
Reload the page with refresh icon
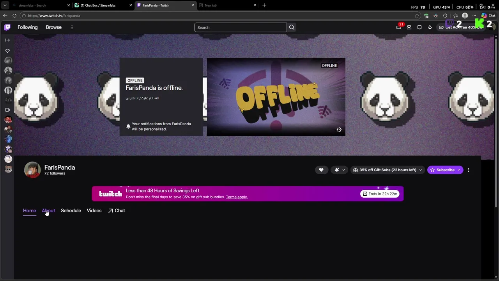pos(14,16)
